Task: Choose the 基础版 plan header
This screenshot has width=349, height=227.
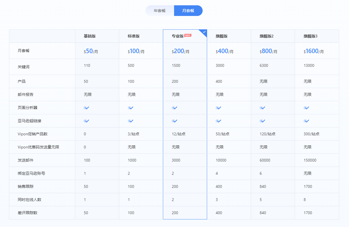Action: pos(90,36)
